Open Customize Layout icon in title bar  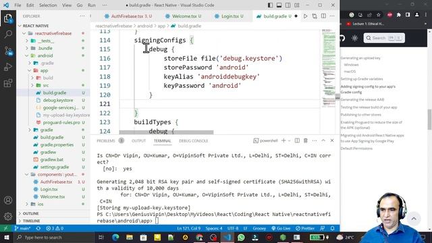point(297,5)
